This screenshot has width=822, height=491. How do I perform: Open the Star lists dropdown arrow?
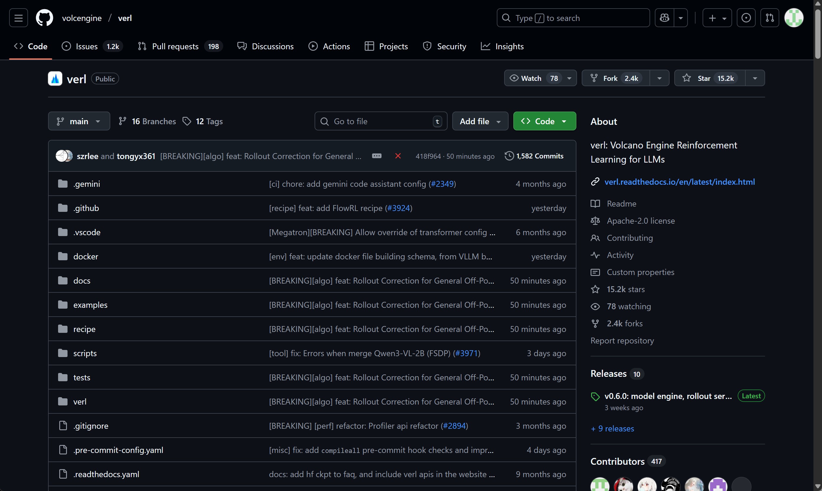pos(755,78)
